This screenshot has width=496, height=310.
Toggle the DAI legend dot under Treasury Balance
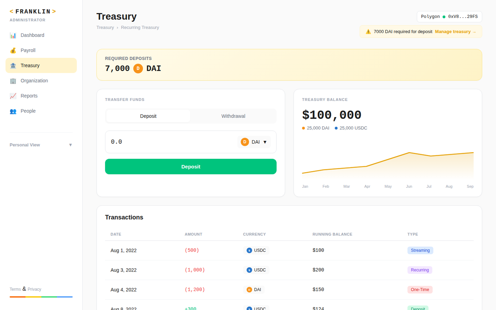coord(303,128)
